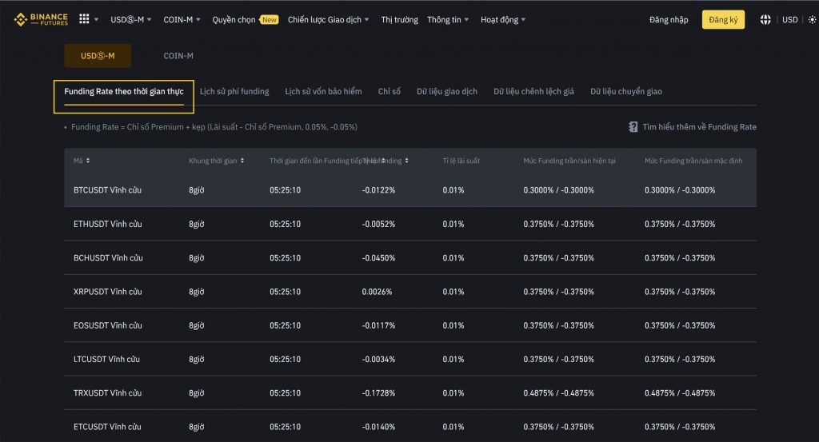Select the COIN-M contract type tab
Viewport: 819px width, 442px height.
click(x=178, y=56)
